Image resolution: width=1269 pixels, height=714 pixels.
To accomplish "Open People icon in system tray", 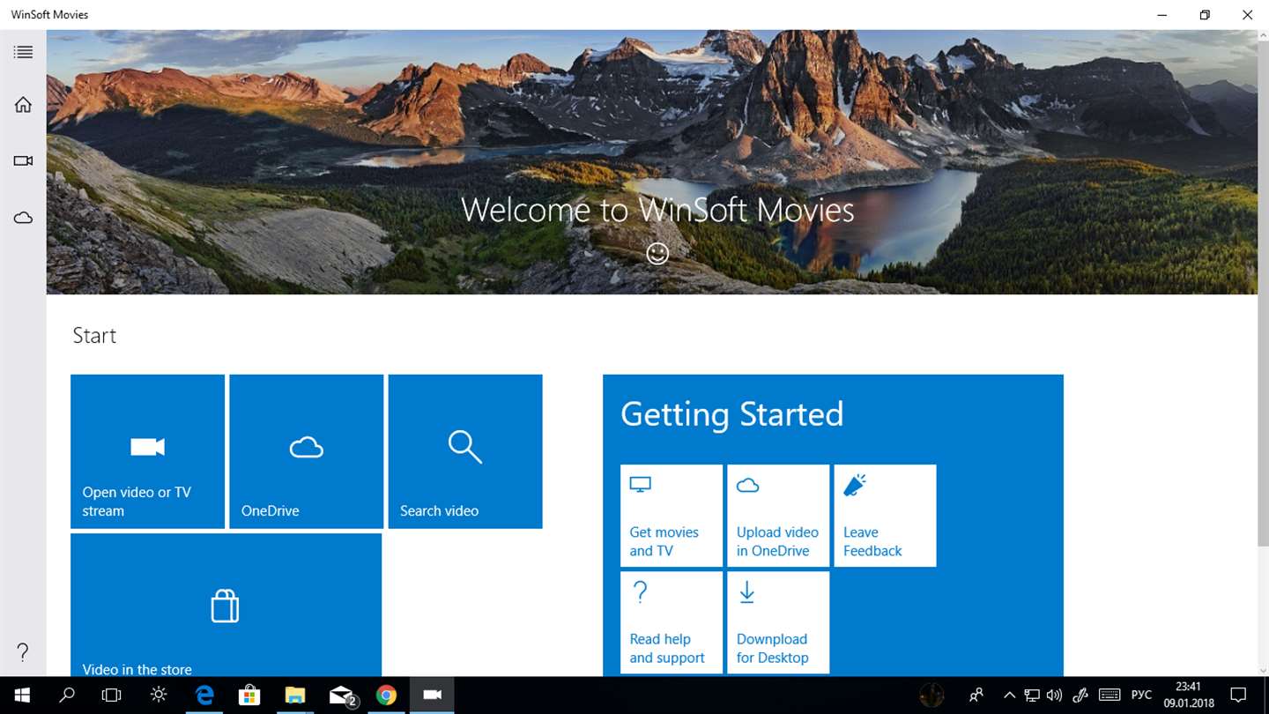I will [x=976, y=695].
